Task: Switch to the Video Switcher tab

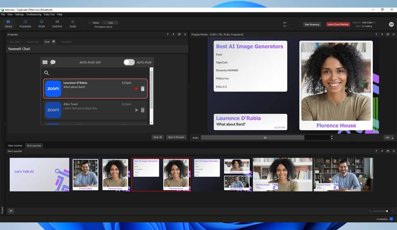Action: coord(15,145)
